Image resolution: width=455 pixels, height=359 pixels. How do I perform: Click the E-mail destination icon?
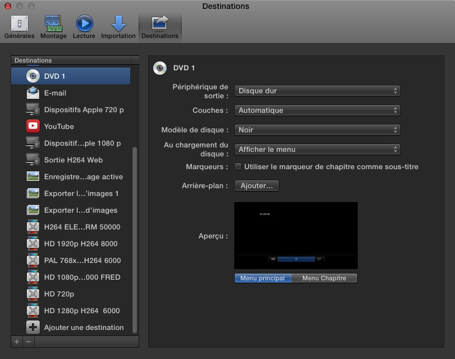pos(32,93)
